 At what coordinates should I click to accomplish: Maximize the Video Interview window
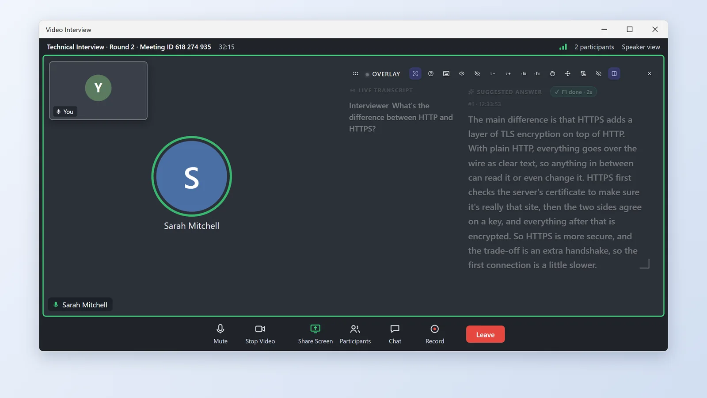630,29
